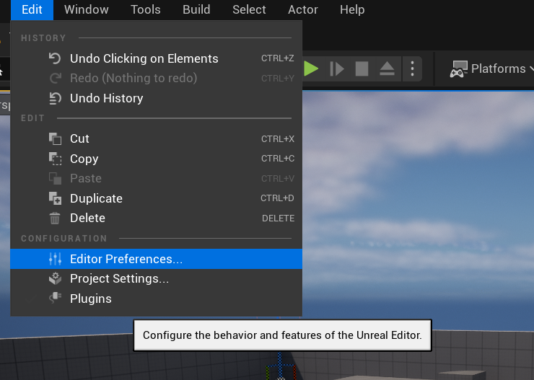
Task: Click the Cut scissors icon
Action: tap(55, 138)
